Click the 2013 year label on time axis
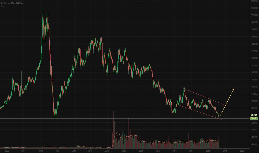 tap(124, 151)
